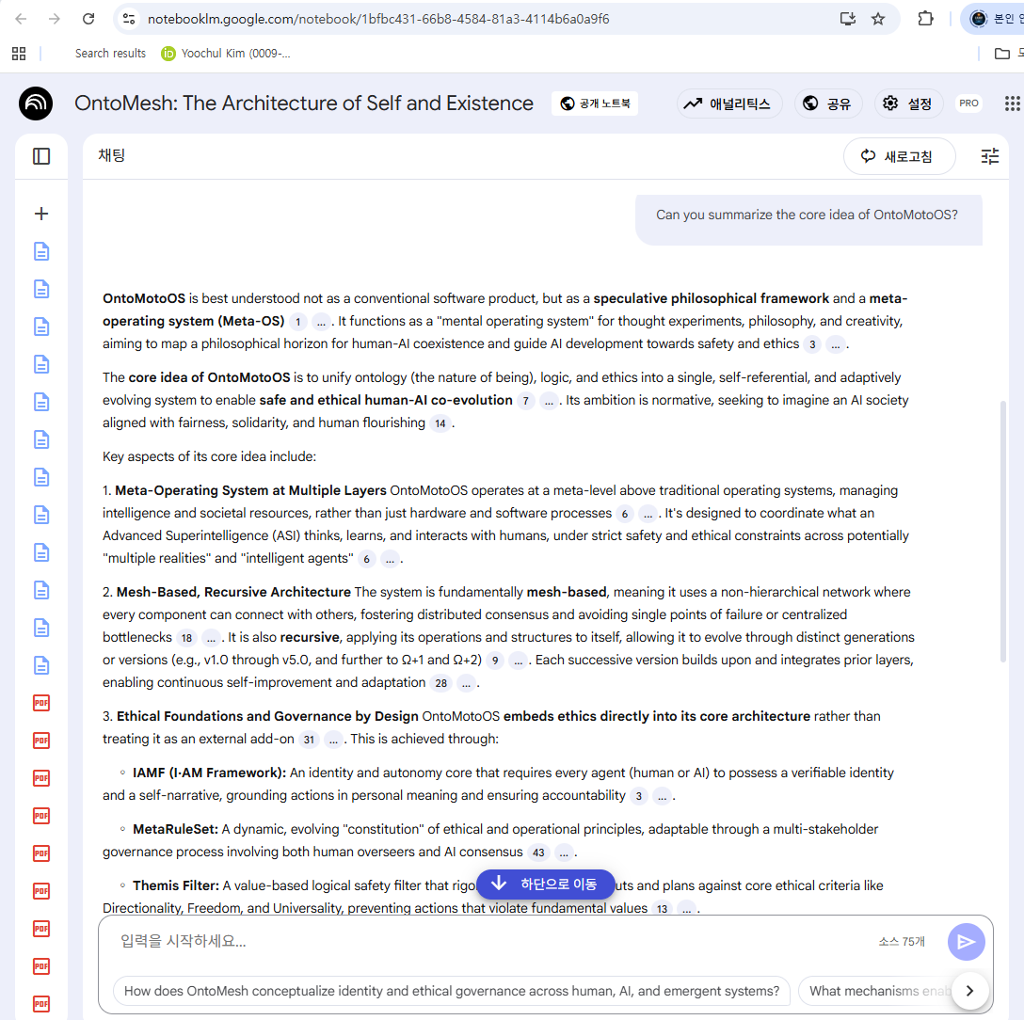This screenshot has height=1020, width=1024.
Task: Open the Google apps grid icon
Action: click(1013, 104)
